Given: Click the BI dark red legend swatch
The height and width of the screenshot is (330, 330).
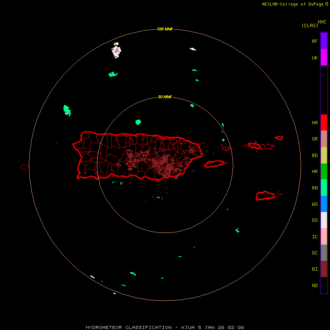Looking at the screenshot, I should [x=324, y=269].
